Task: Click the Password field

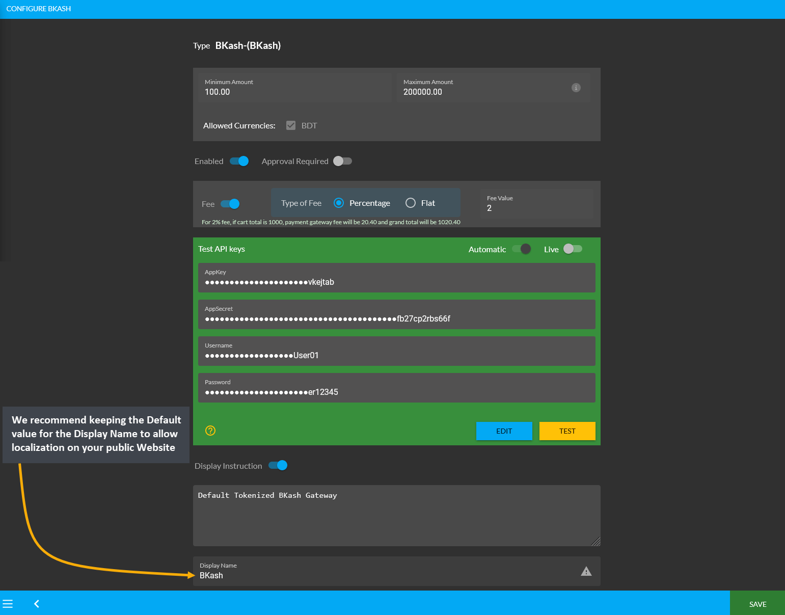Action: [x=397, y=388]
